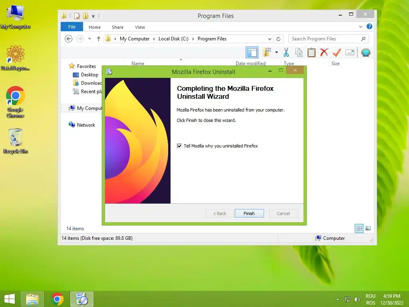
Task: Switch to details view icon
Action: click(x=359, y=228)
